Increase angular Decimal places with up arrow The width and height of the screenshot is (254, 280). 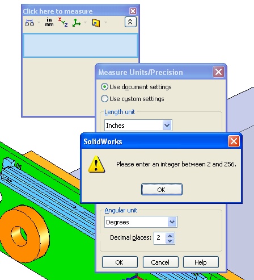(x=170, y=236)
